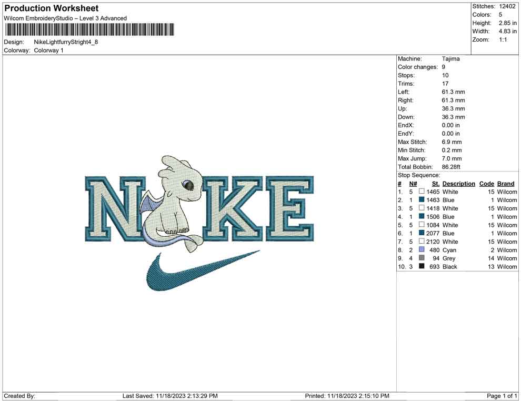This screenshot has height=401, width=521.
Task: Click the Max Stitch value 6.9 mm
Action: 452,142
